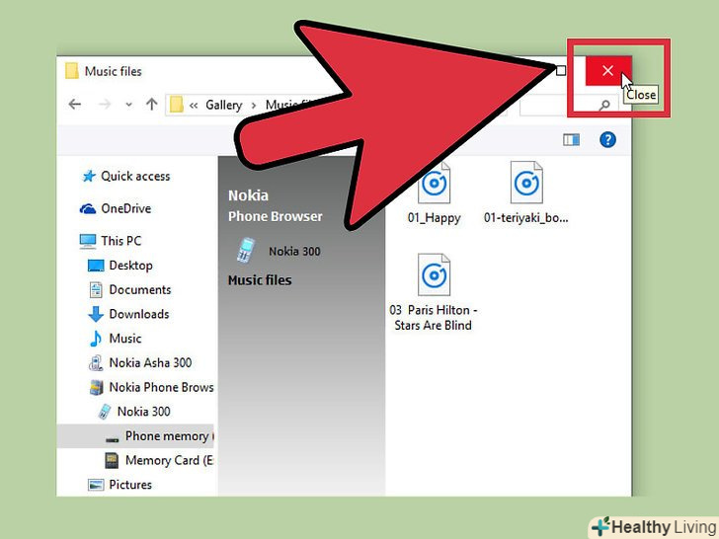This screenshot has width=719, height=539.
Task: Click Nokia 300 phone icon in gray panel
Action: pos(246,251)
